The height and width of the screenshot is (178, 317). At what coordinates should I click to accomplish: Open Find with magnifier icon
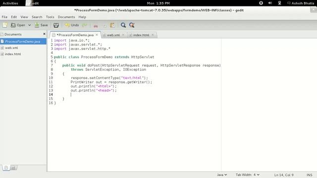[123, 25]
